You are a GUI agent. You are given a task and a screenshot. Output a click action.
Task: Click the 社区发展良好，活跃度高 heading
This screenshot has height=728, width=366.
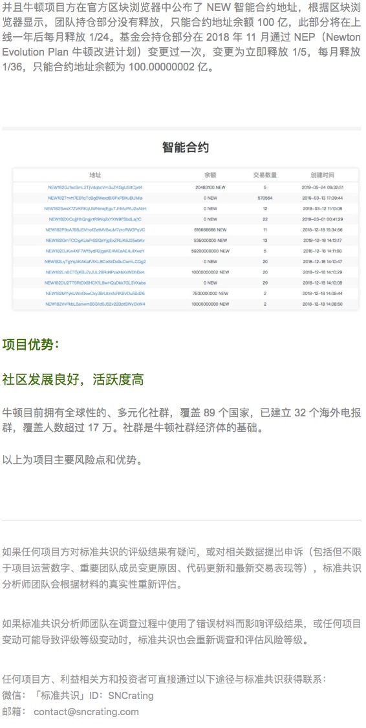pos(73,380)
